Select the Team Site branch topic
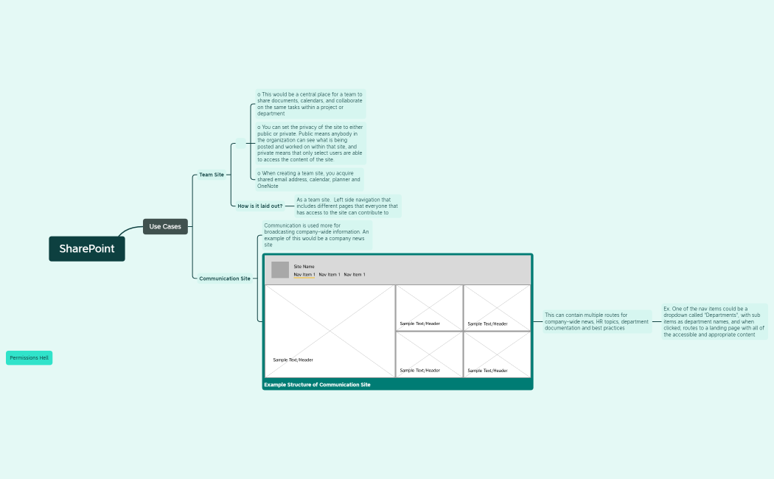Screen dimensions: 774x479 click(x=212, y=175)
